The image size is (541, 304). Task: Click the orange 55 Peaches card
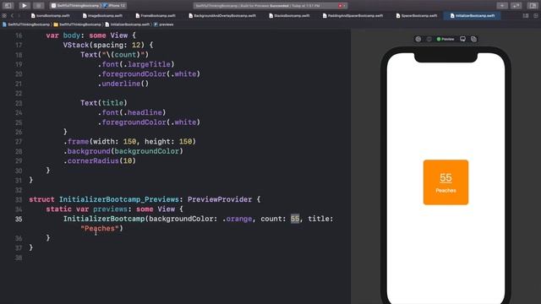pyautogui.click(x=445, y=182)
